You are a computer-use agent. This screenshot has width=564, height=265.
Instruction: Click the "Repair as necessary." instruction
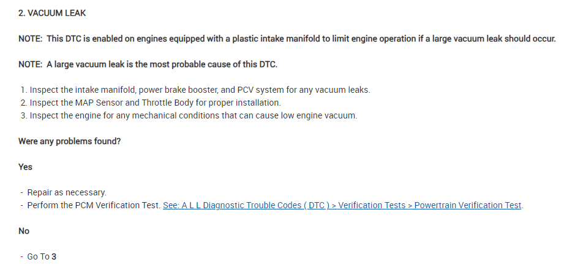coord(67,192)
